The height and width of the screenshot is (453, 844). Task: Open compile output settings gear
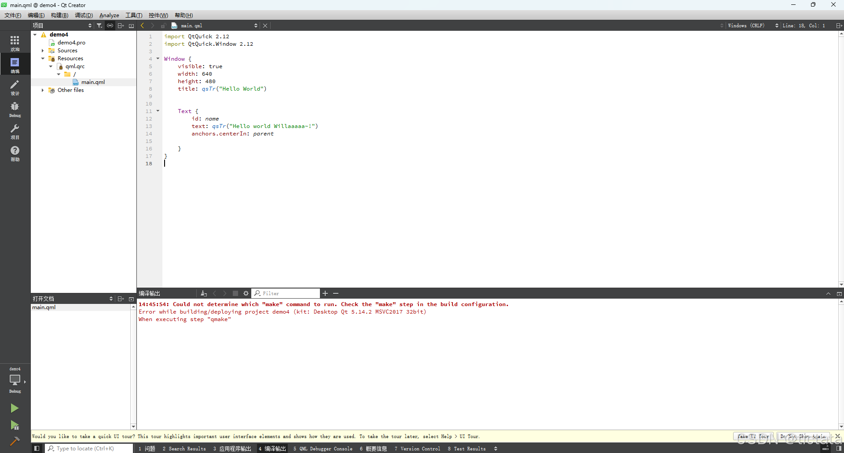(x=246, y=293)
